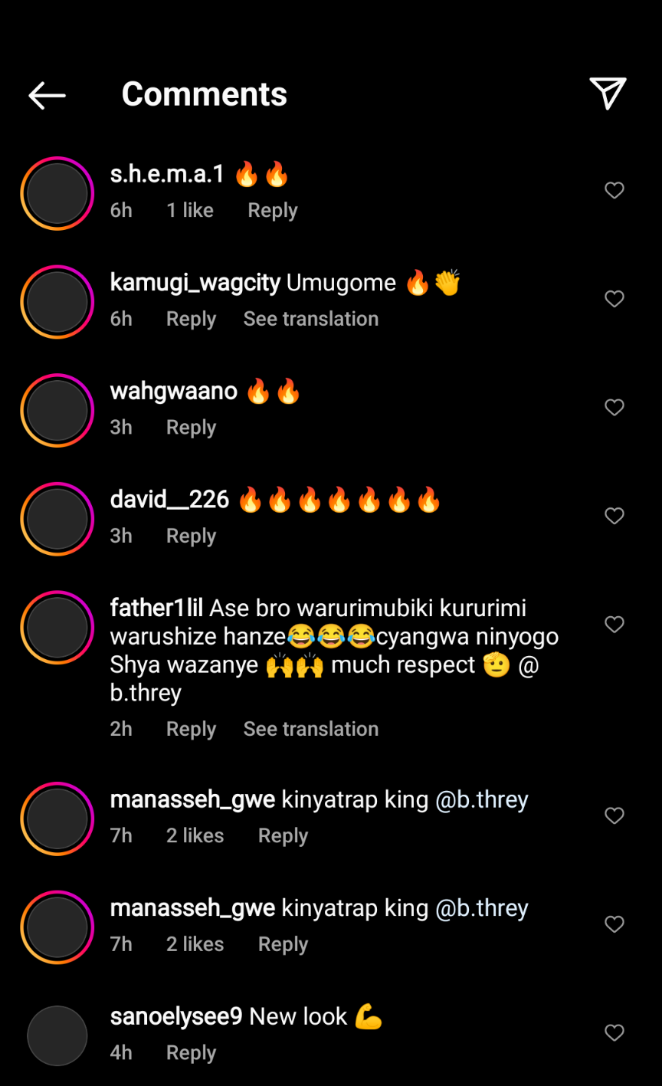
Task: Reply to sanoelysee9's New look comment
Action: 191,1053
